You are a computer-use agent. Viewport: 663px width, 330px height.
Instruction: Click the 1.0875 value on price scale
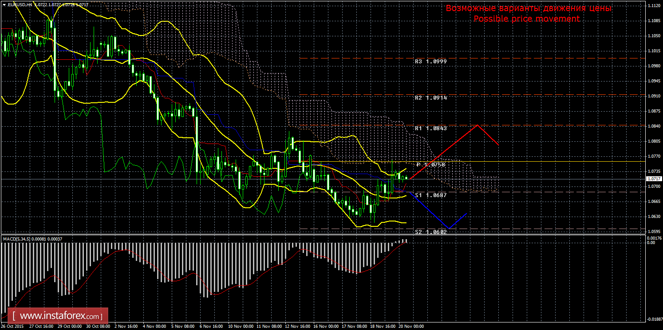click(x=653, y=111)
